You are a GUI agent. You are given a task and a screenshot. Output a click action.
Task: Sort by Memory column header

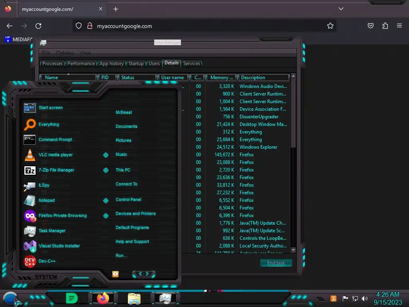point(221,78)
